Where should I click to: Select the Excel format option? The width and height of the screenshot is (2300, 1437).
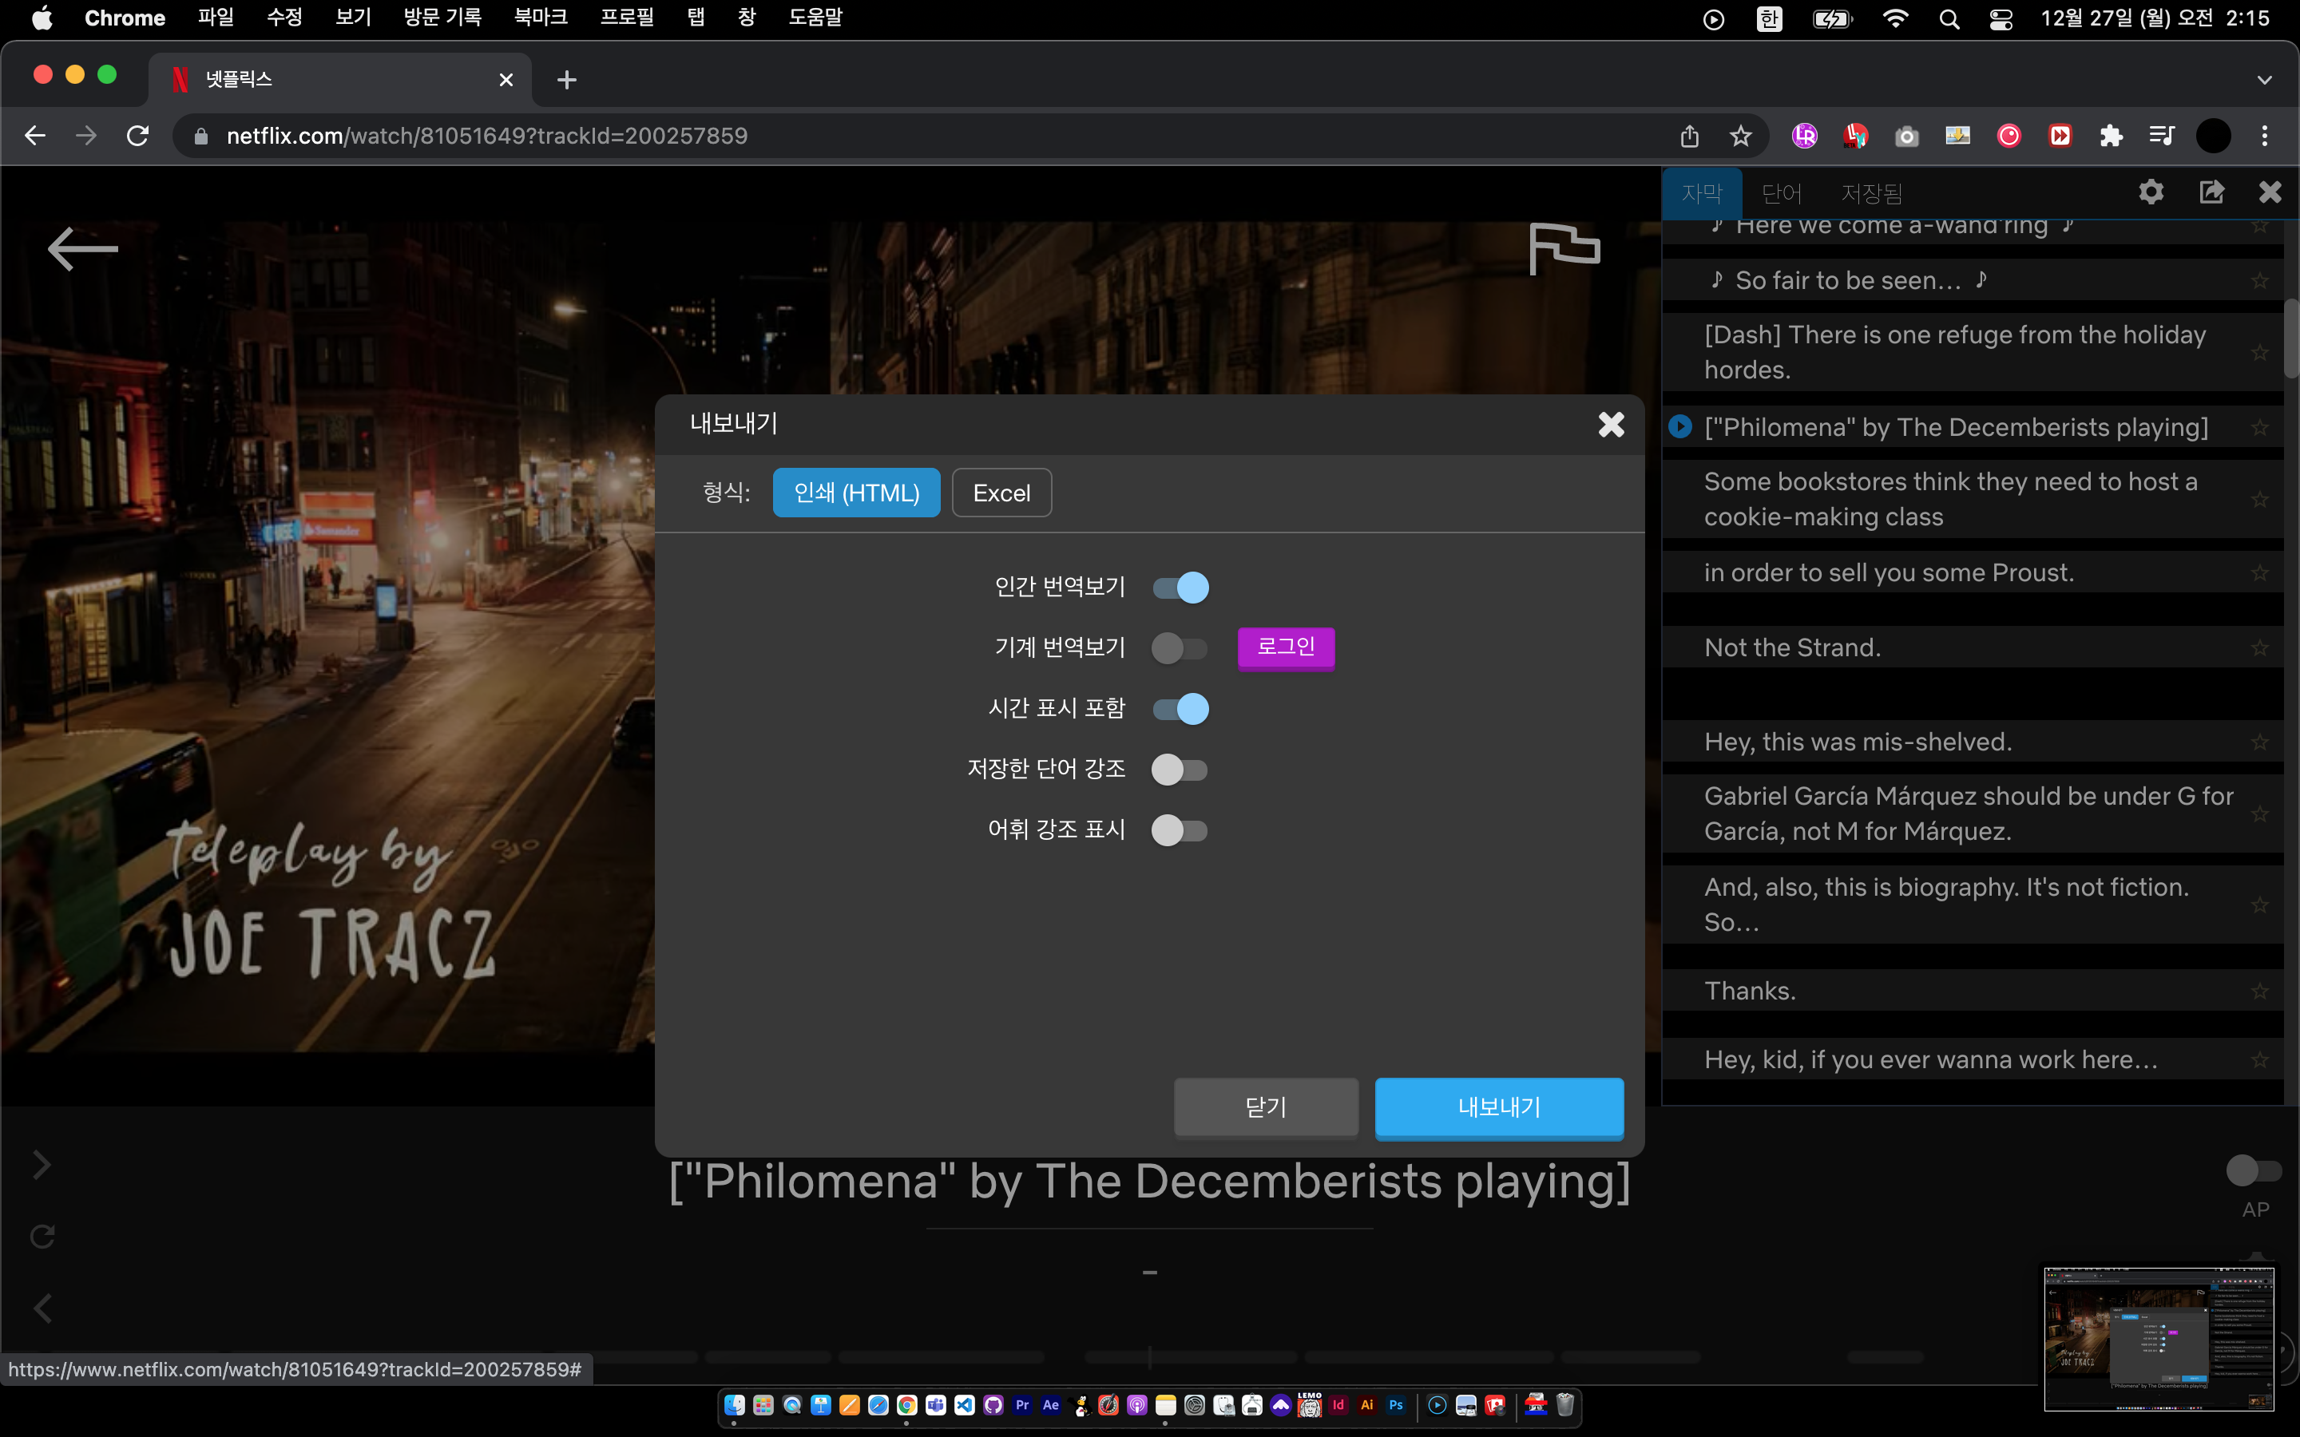(x=1001, y=493)
